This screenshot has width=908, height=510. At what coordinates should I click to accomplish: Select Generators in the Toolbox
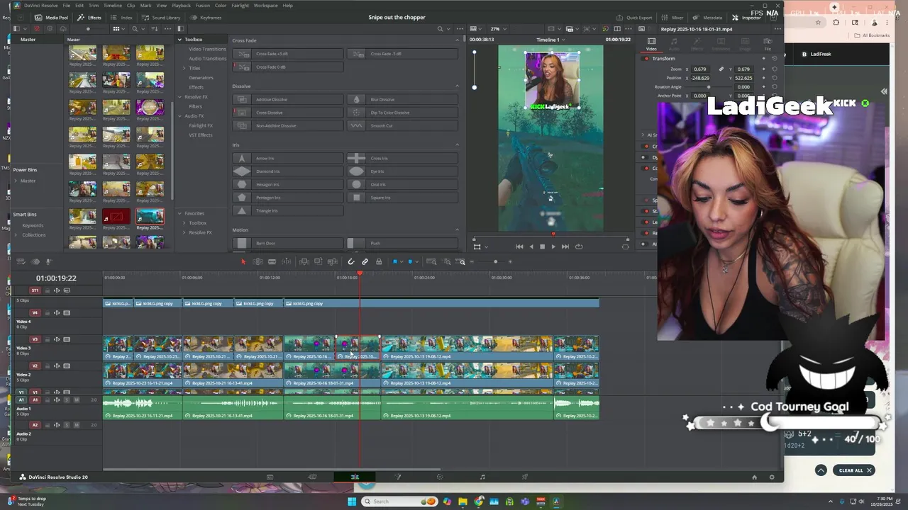point(201,78)
